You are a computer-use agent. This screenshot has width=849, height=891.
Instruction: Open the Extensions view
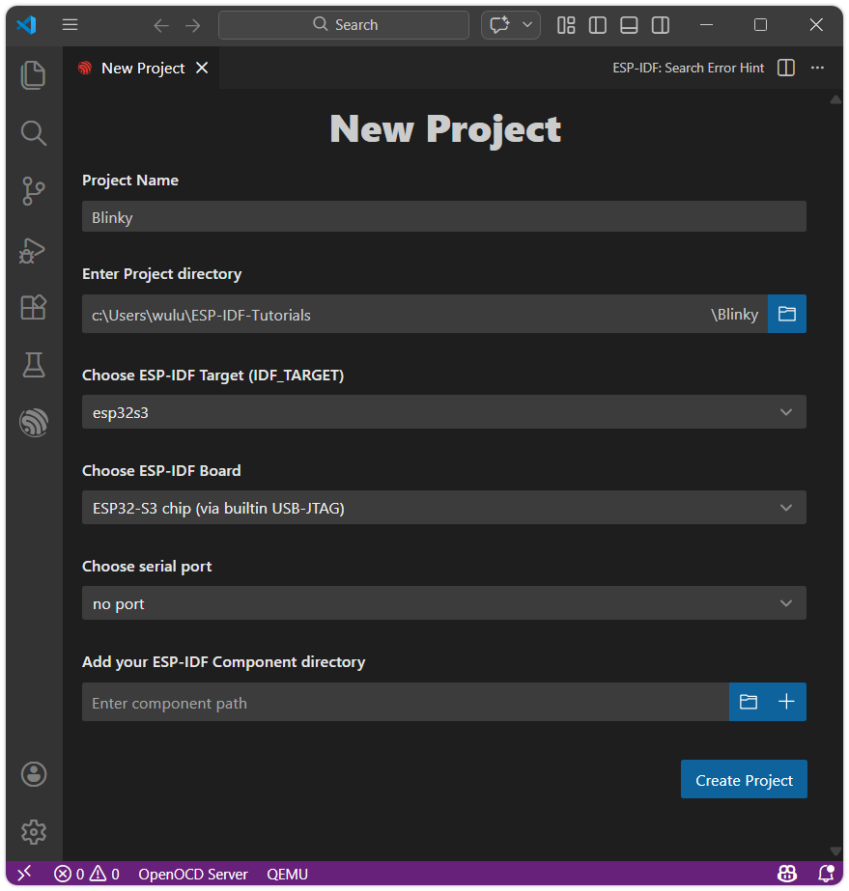click(x=33, y=307)
